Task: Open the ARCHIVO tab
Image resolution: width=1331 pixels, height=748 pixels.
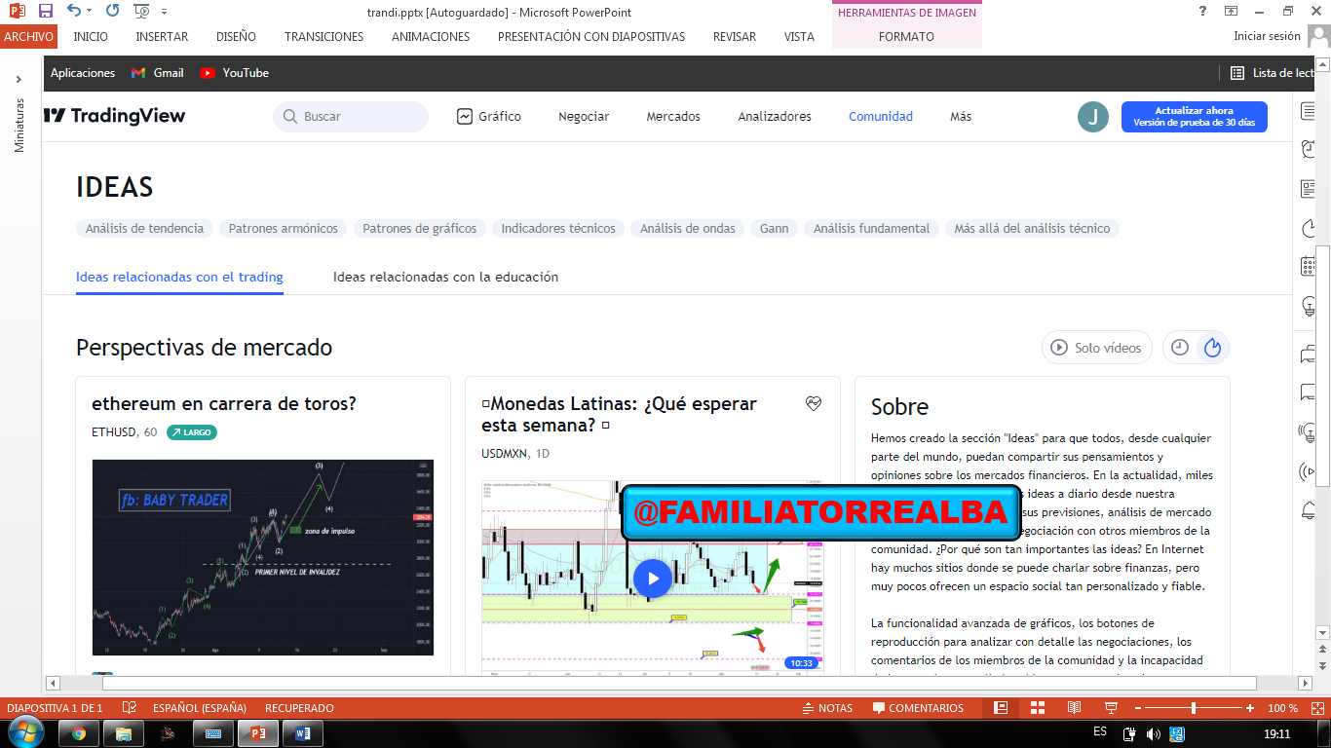Action: point(28,36)
